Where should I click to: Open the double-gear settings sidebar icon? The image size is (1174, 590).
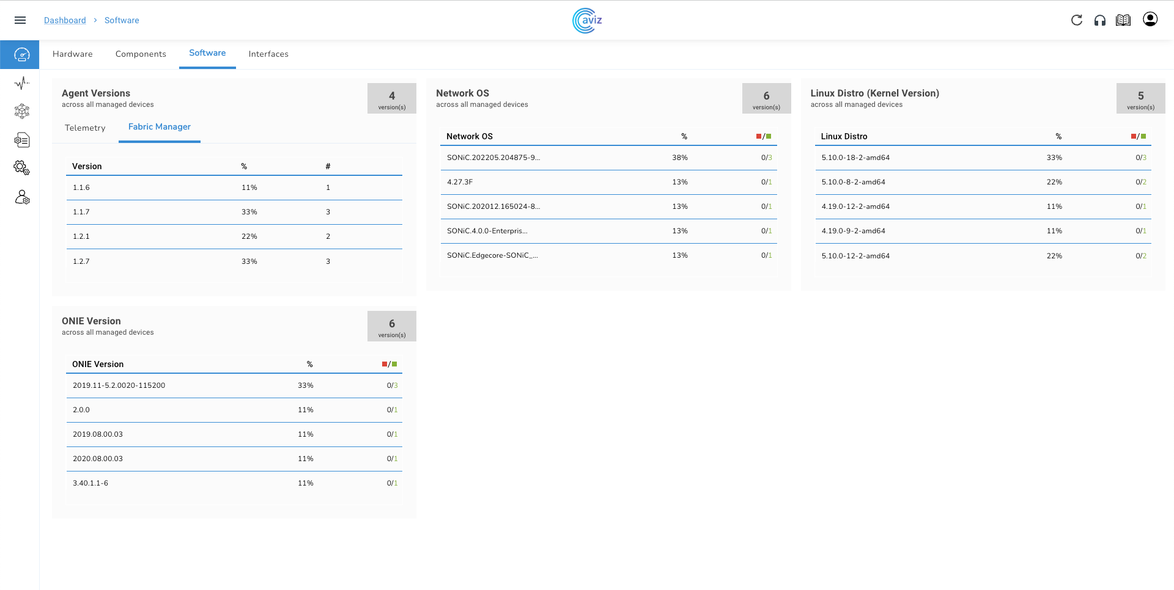click(21, 168)
